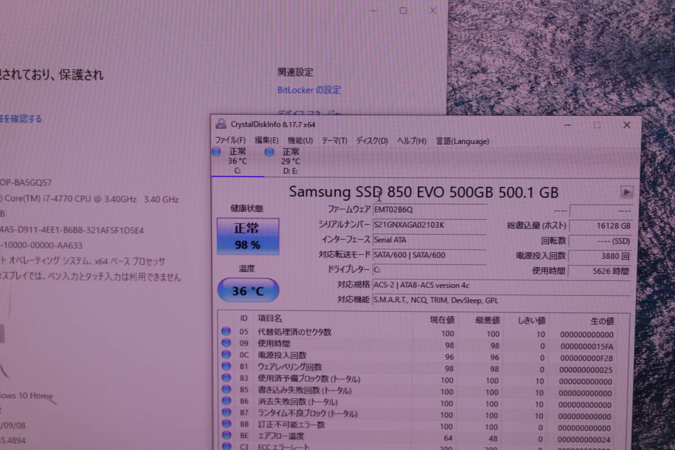Click the status circle beside 使用時間 attribute
The width and height of the screenshot is (675, 450).
[226, 343]
